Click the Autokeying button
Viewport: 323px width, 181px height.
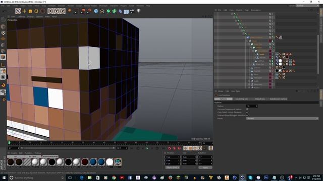(x=174, y=148)
